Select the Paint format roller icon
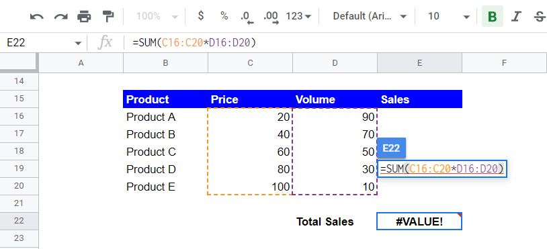The width and height of the screenshot is (547, 249). pos(108,16)
